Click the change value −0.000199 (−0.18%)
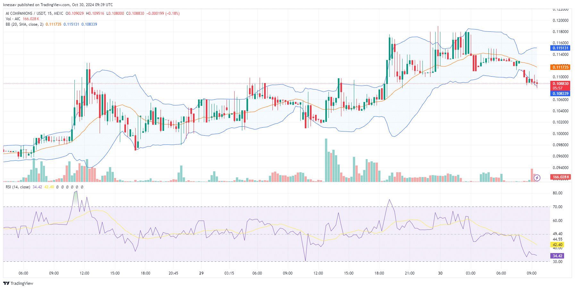The width and height of the screenshot is (575, 289). click(x=163, y=13)
